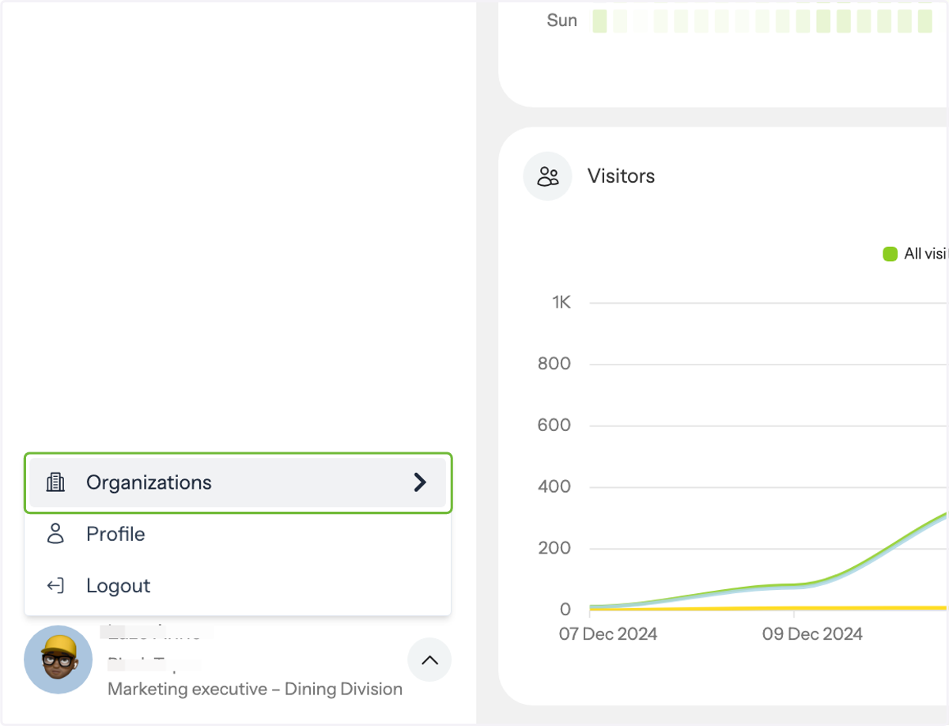Click the 600 y-axis label
This screenshot has width=949, height=726.
(554, 425)
